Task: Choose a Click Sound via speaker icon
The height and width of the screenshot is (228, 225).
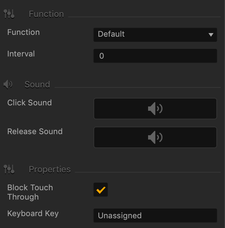Action: (x=155, y=109)
